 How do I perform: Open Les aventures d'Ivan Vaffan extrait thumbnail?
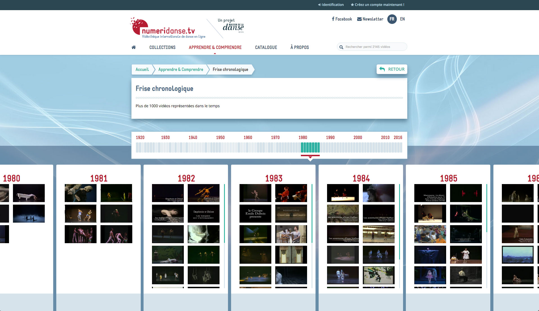coord(343,214)
